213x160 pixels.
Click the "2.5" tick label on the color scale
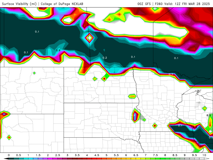pos(58,155)
